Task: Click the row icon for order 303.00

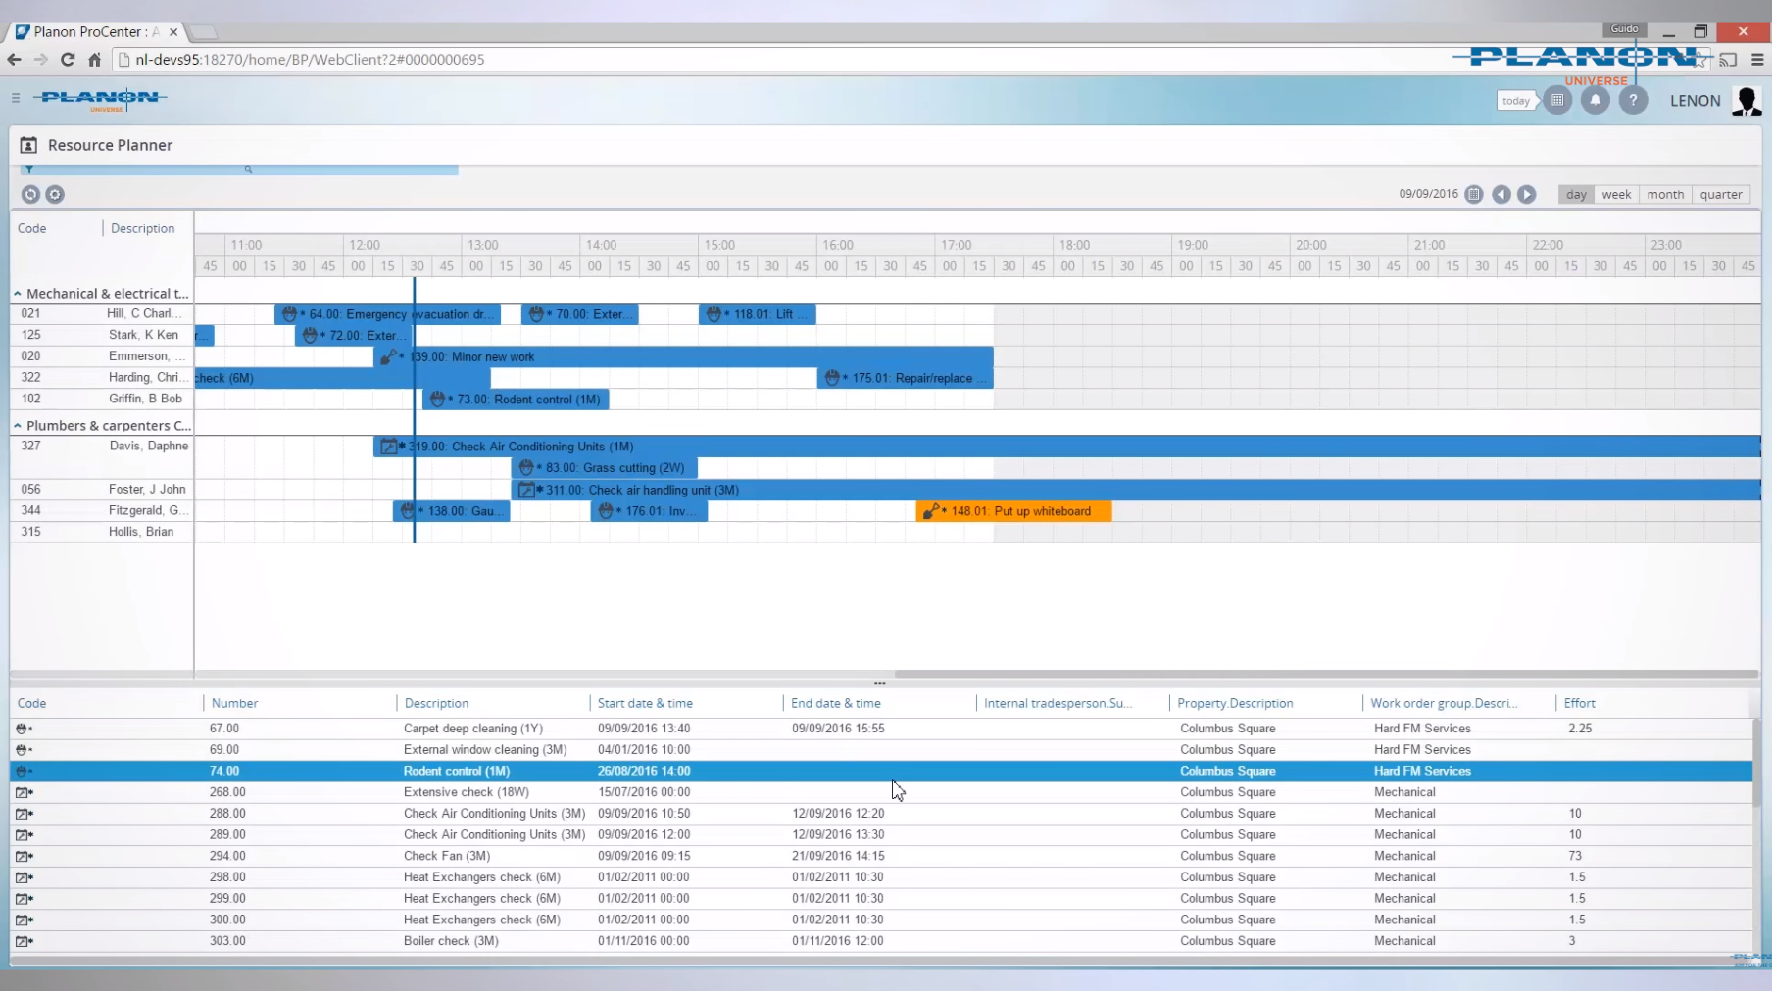Action: coord(25,941)
